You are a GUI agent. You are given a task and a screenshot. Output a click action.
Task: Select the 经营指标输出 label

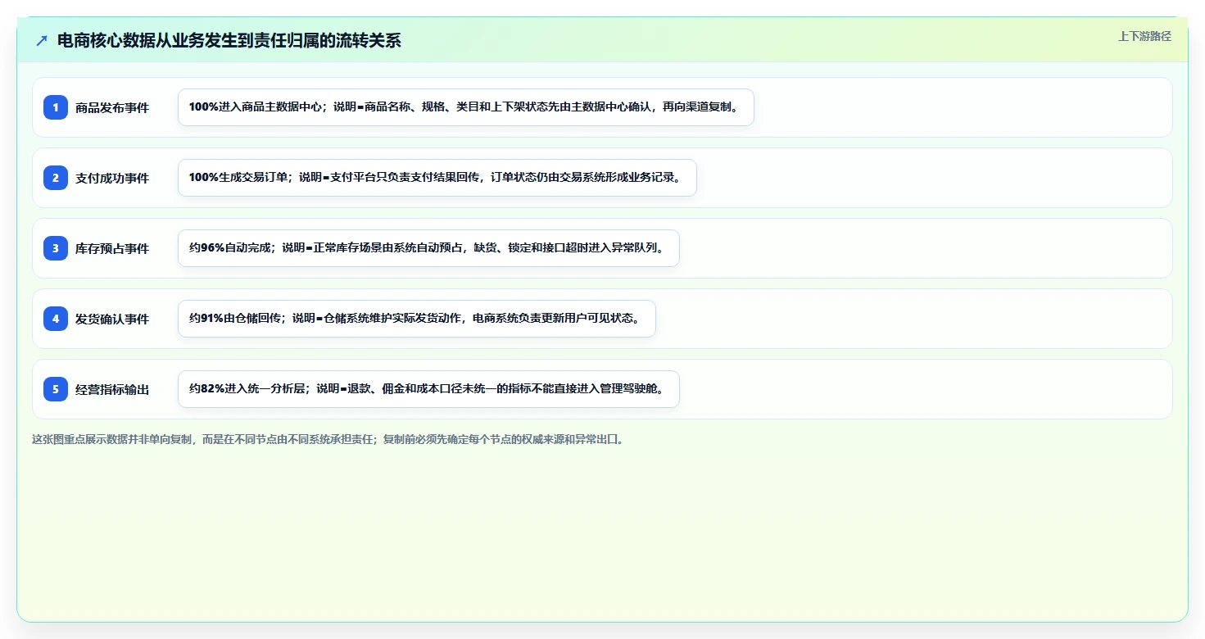pos(112,389)
